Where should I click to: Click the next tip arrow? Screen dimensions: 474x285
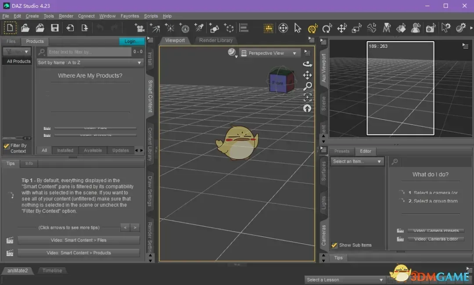tap(135, 228)
